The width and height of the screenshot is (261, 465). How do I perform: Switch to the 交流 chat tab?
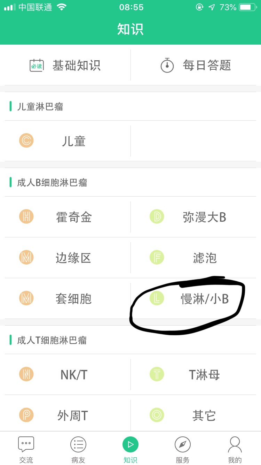click(26, 450)
